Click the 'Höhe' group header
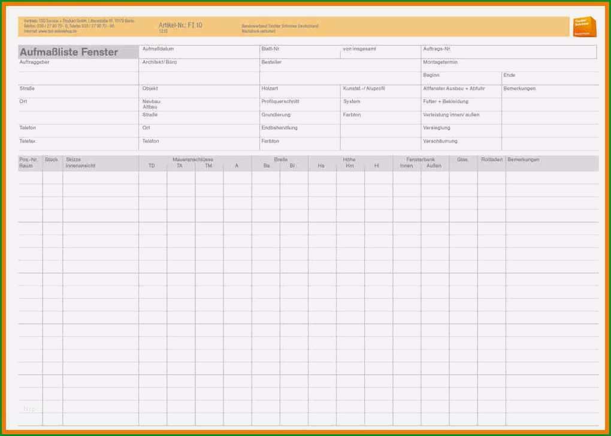This screenshot has height=436, width=611. pyautogui.click(x=349, y=160)
